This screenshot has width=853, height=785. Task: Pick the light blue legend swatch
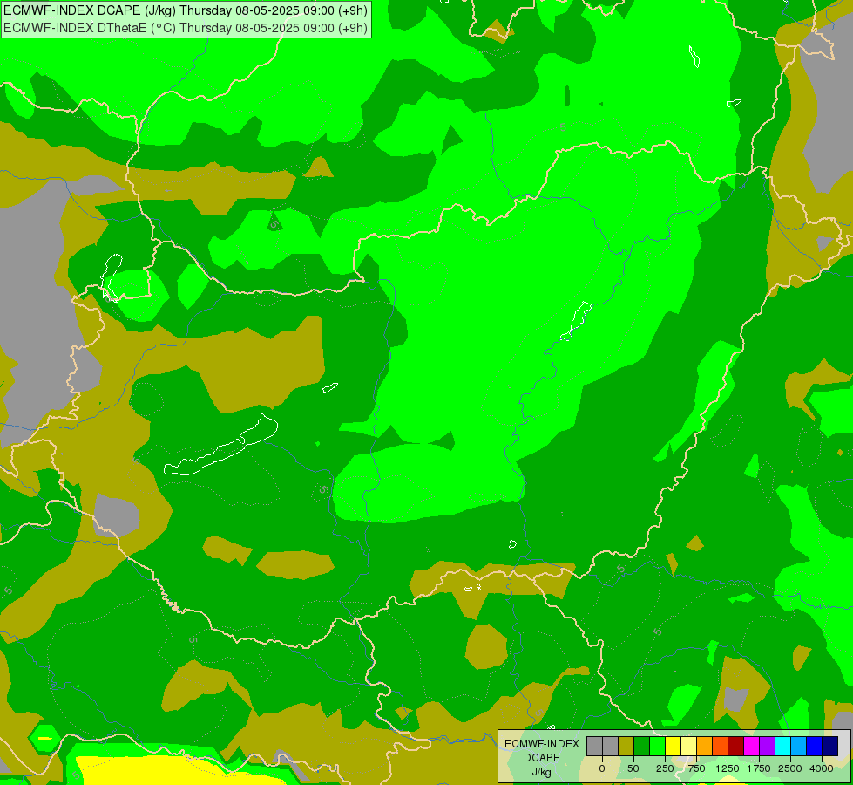(798, 746)
